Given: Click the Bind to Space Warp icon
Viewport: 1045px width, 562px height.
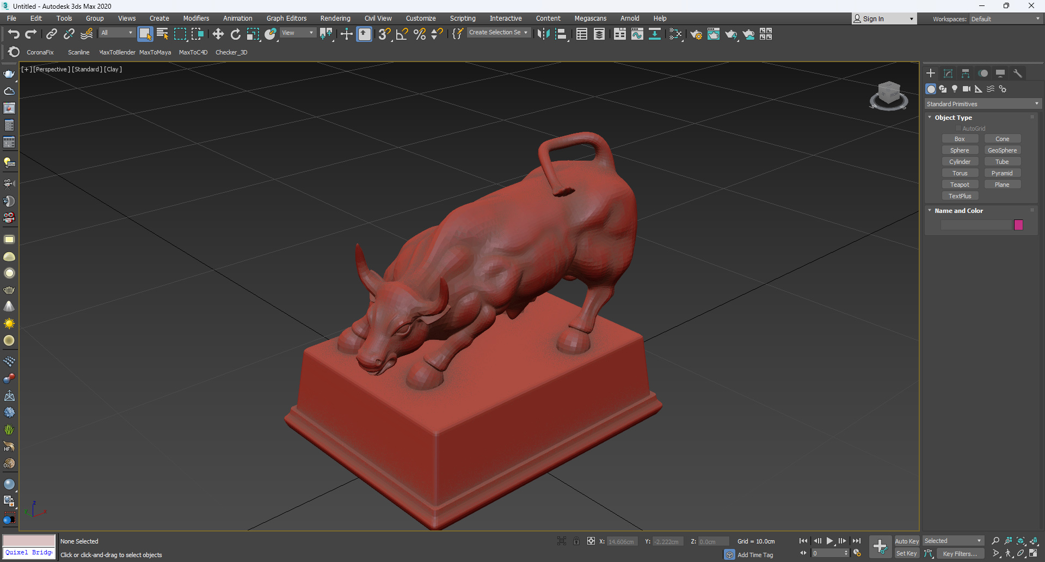Looking at the screenshot, I should click(x=87, y=34).
